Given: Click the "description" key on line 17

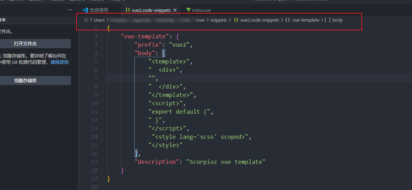Looking at the screenshot, I should [157, 162].
